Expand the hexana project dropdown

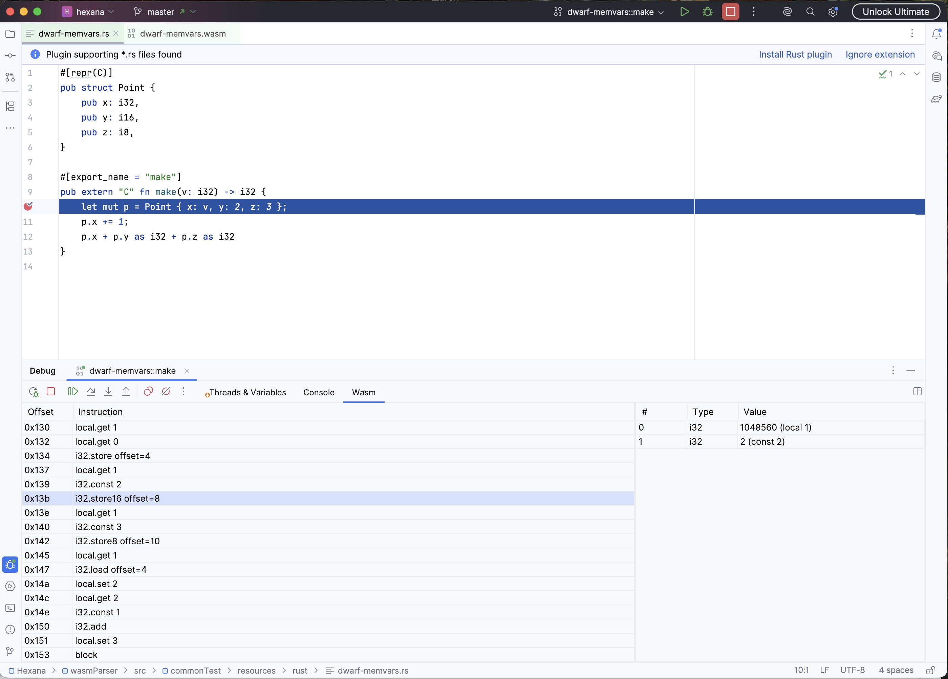(x=88, y=12)
